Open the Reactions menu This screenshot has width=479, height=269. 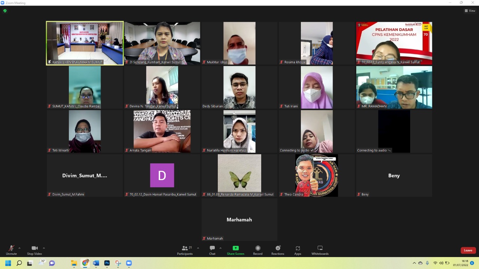pyautogui.click(x=278, y=250)
